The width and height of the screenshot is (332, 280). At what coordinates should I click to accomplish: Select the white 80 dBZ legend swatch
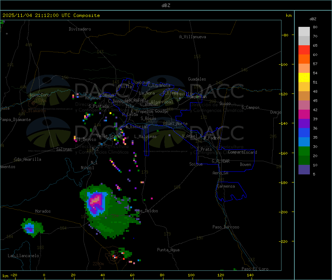[x=304, y=32]
